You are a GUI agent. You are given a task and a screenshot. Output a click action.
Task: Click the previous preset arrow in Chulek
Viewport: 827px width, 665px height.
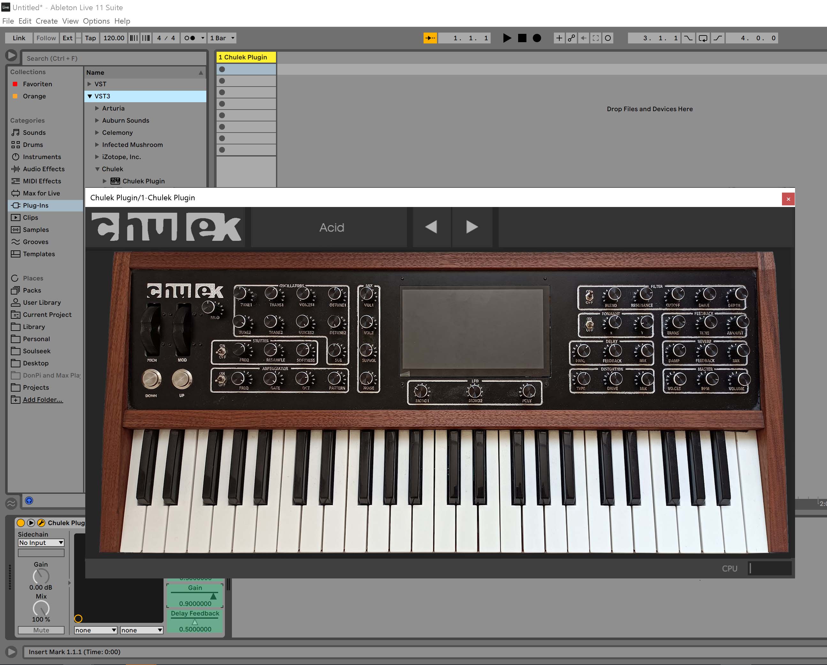tap(431, 227)
